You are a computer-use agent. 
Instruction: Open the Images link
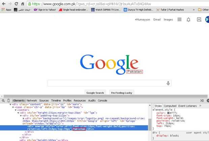pos(168,19)
